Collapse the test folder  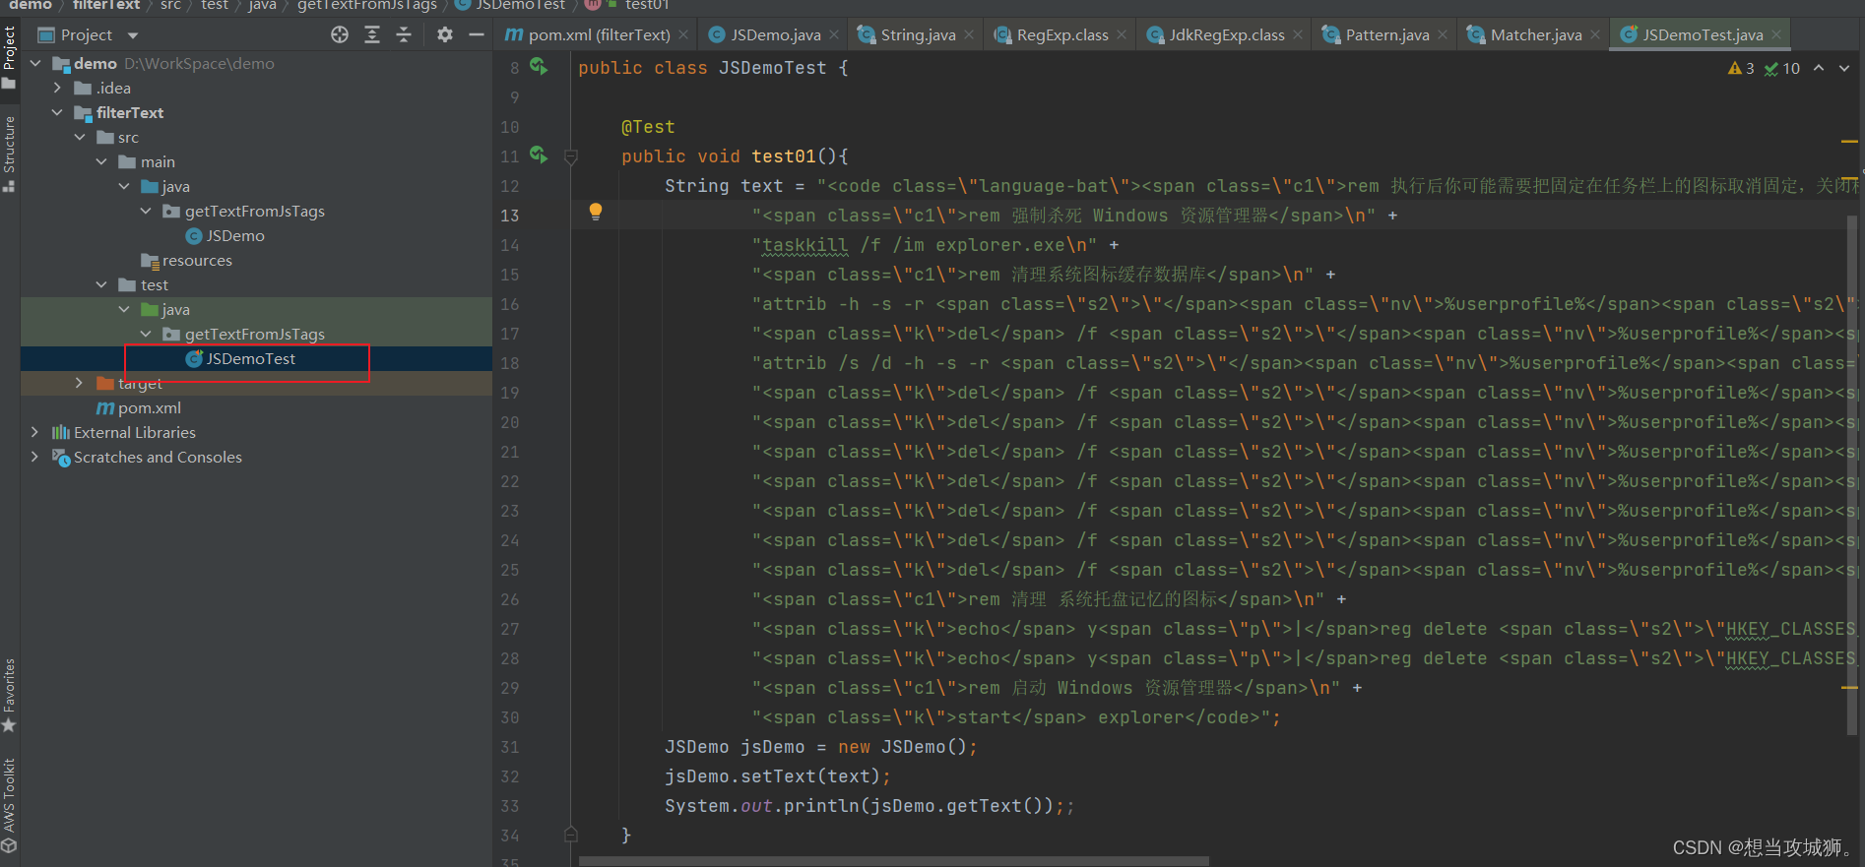pyautogui.click(x=101, y=284)
